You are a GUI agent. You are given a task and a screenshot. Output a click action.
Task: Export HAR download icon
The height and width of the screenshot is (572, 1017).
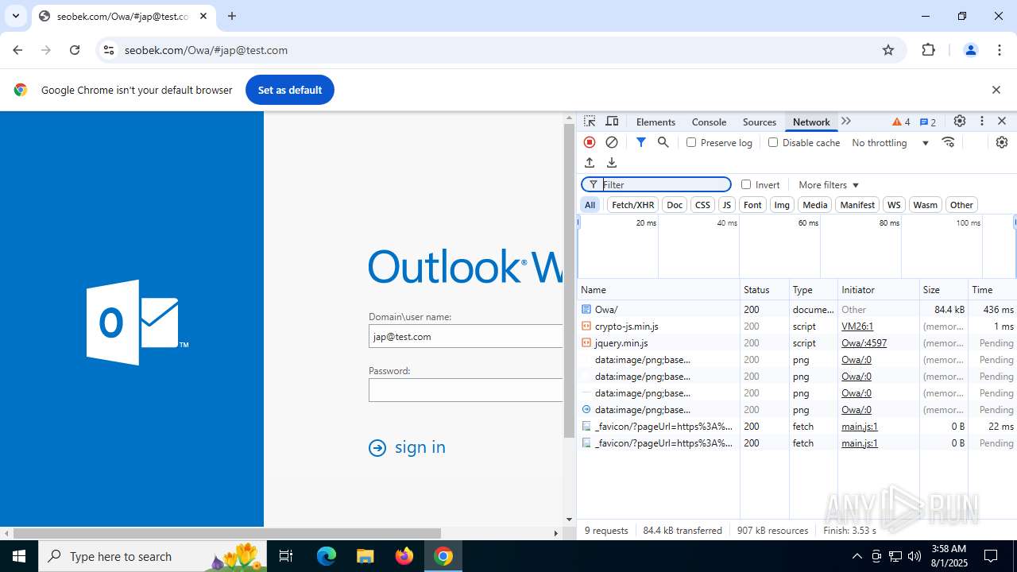[612, 162]
